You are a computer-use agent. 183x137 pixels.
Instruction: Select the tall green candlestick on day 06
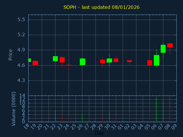[x=156, y=60]
